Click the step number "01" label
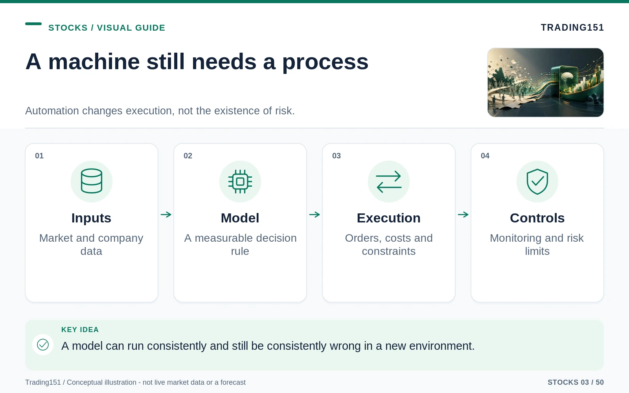Screen dimensions: 629x393 click(x=39, y=156)
